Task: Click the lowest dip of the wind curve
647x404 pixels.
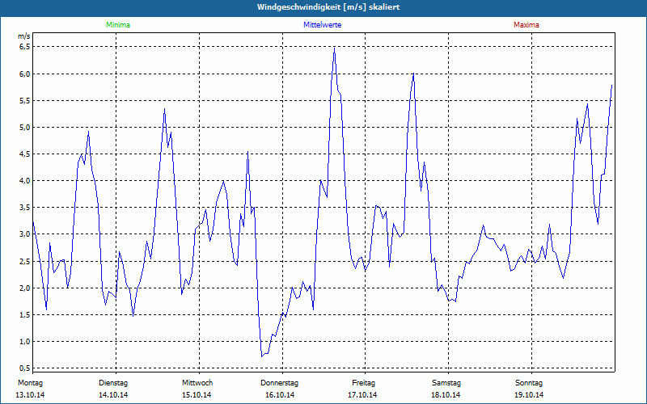Action: click(261, 356)
